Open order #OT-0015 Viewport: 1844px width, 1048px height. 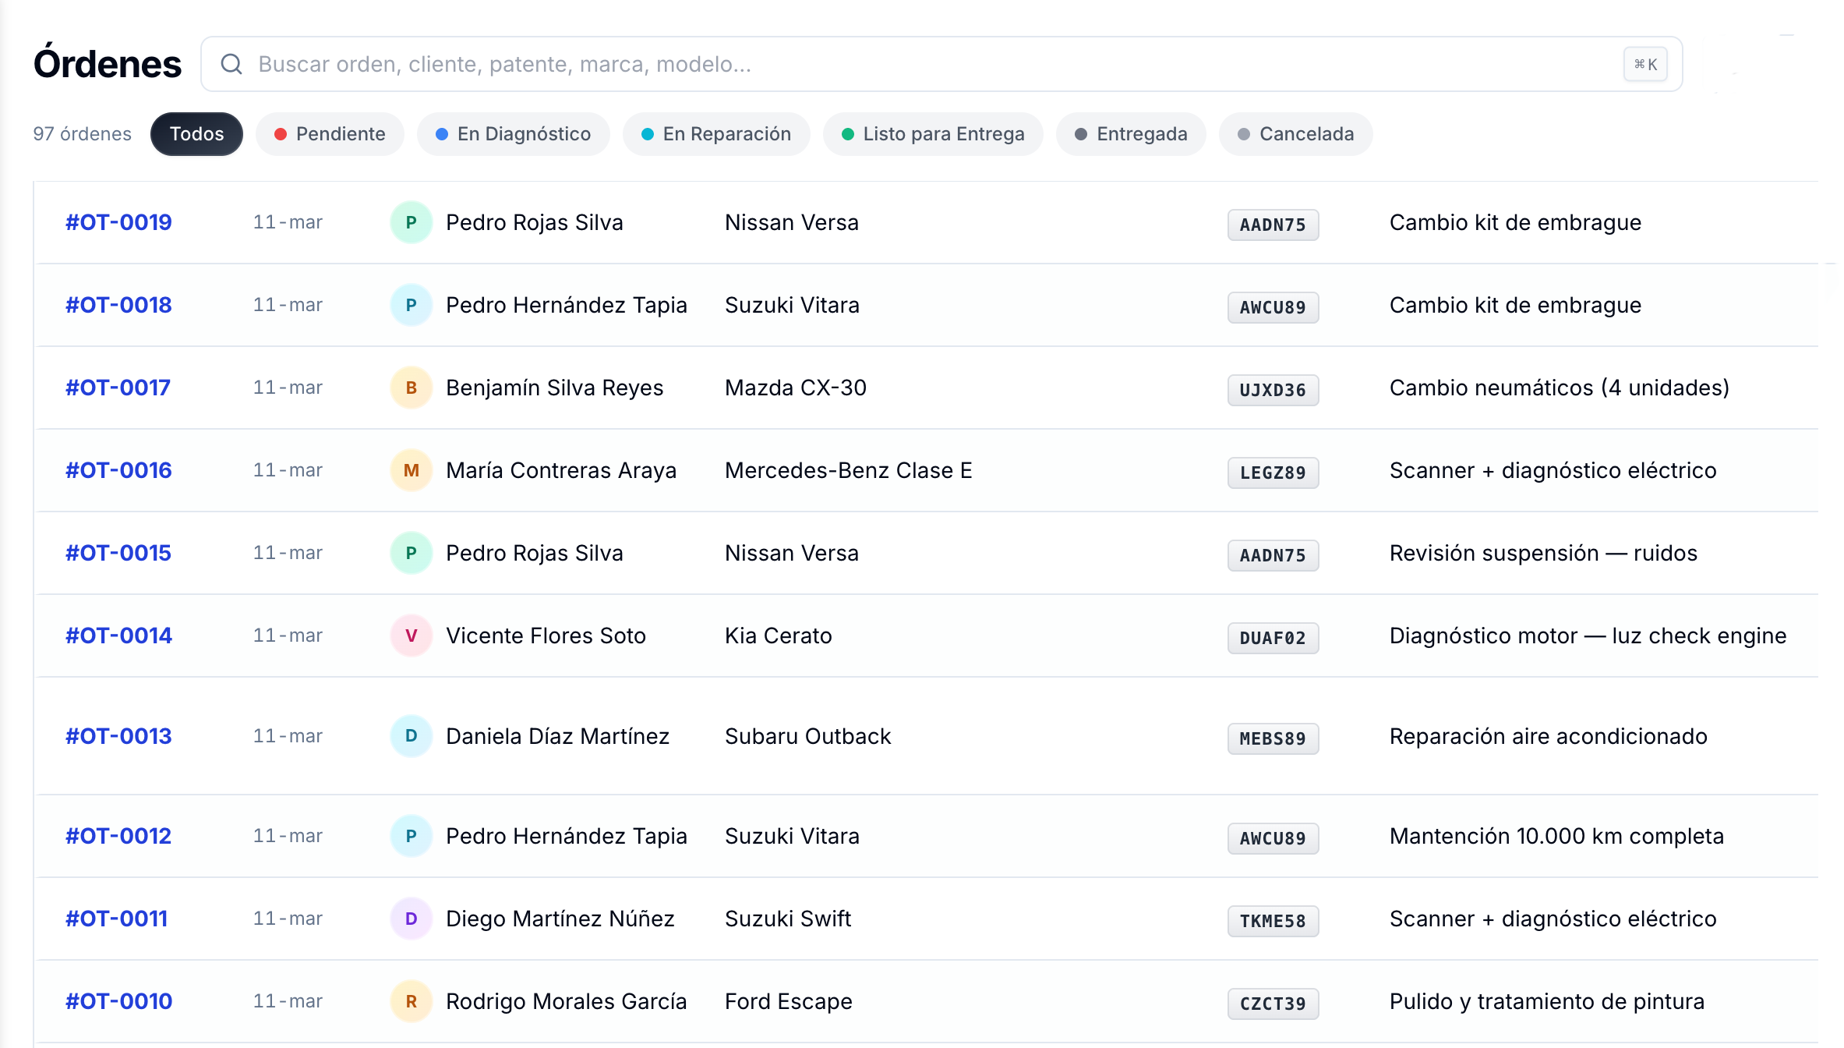coord(118,553)
